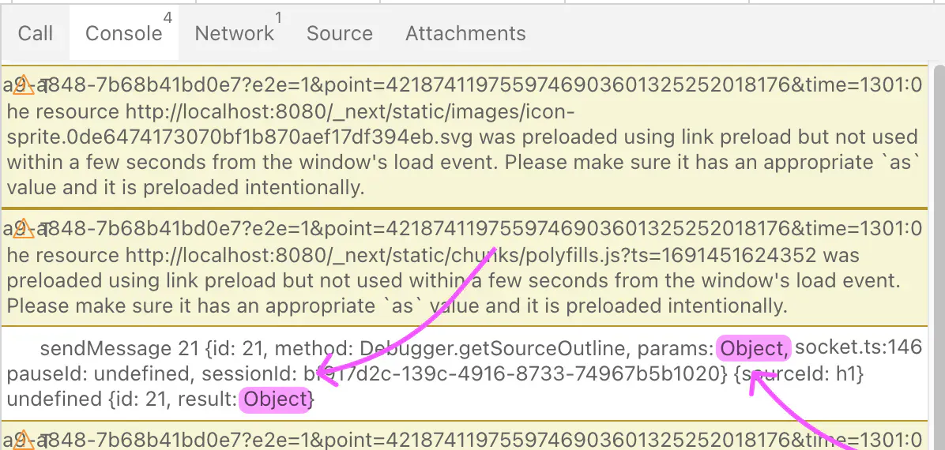Viewport: 945px width, 450px height.
Task: Select the Console tab
Action: coord(123,33)
